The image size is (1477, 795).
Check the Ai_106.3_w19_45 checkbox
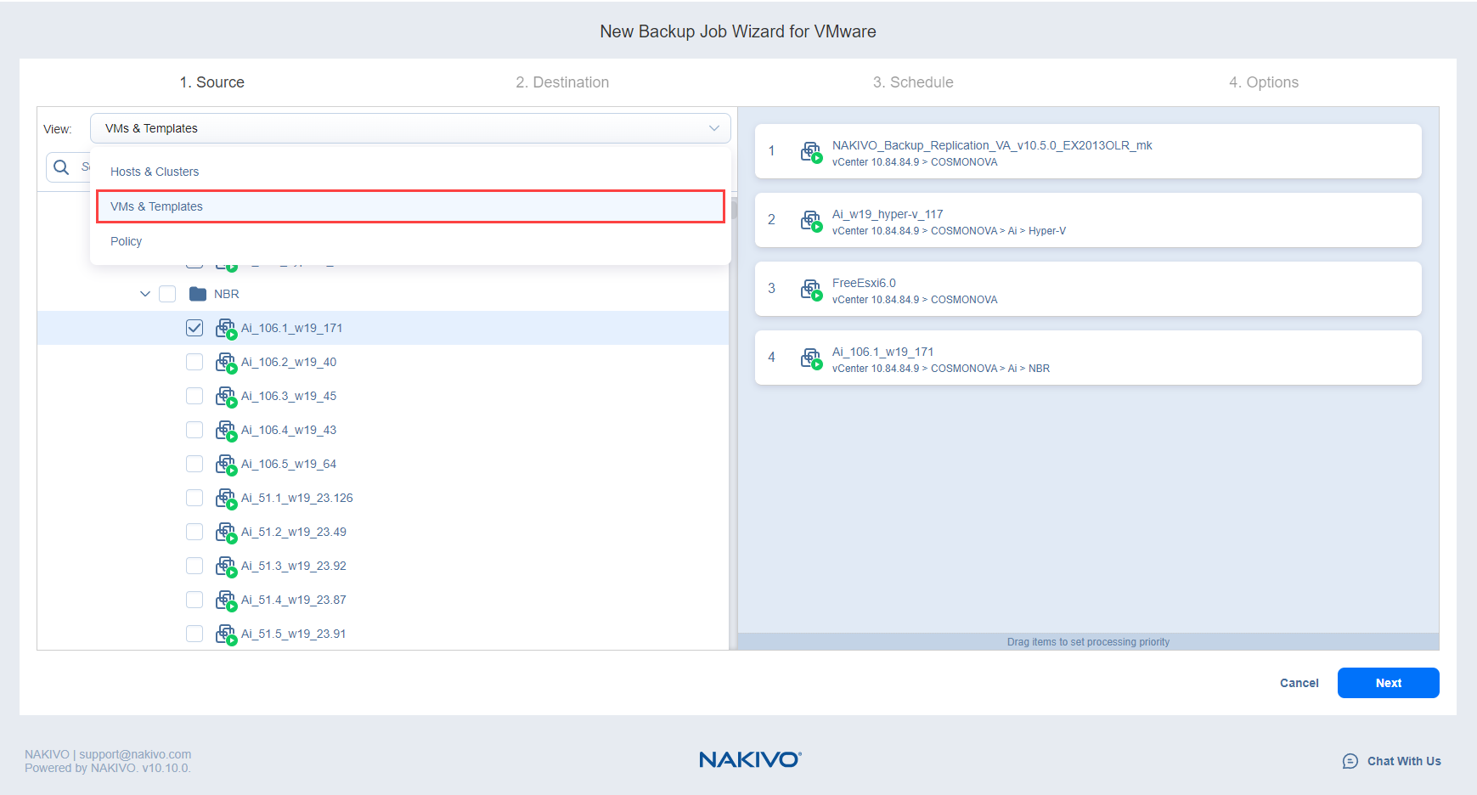click(x=194, y=396)
